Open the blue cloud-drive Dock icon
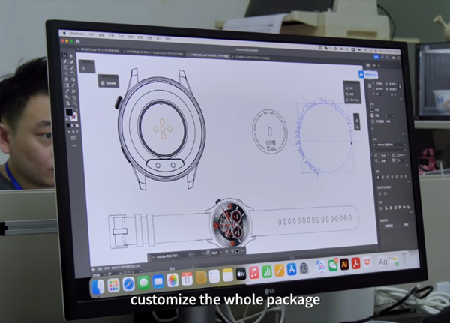This screenshot has width=450, height=323. [320, 266]
